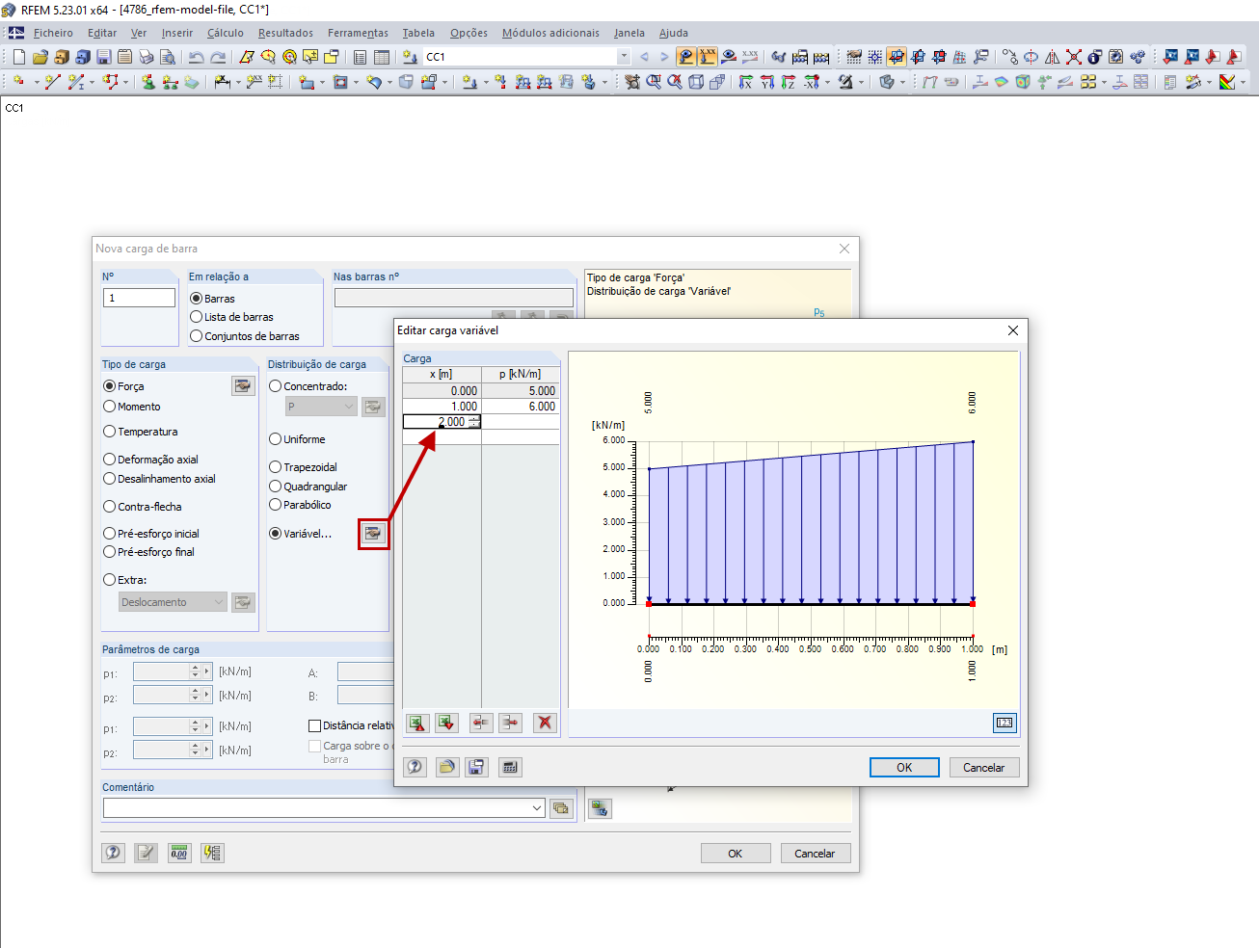The image size is (1259, 948).
Task: Click Cancelar in the Nova carga de barra dialog
Action: (815, 853)
